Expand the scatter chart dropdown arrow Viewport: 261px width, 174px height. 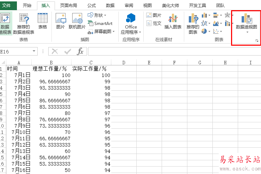(221, 31)
